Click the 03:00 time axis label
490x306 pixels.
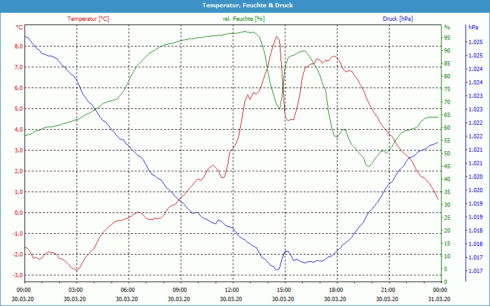pos(76,290)
